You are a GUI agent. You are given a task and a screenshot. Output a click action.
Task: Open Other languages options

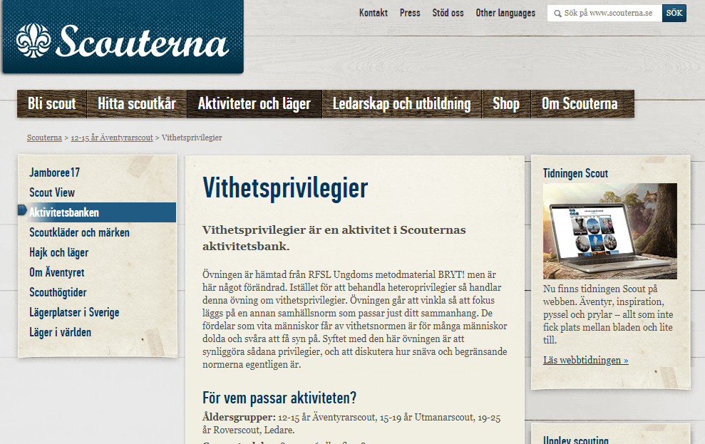pos(505,13)
